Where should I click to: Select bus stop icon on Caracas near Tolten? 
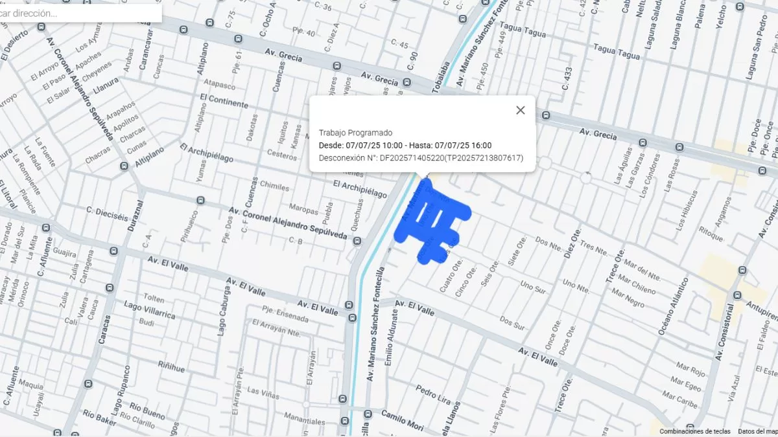[109, 286]
